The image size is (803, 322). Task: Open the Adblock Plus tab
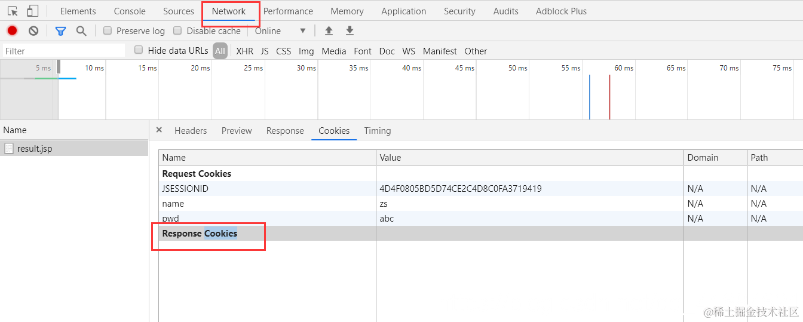(561, 11)
